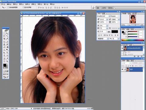The height and width of the screenshot is (110, 146).
Task: Hide the background layer using eye icon
Action: 123,69
